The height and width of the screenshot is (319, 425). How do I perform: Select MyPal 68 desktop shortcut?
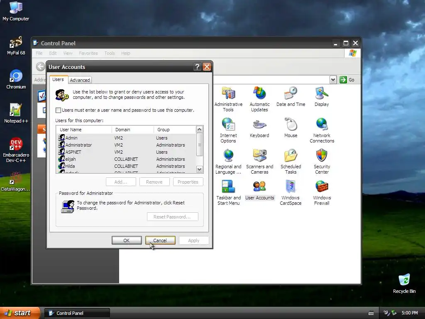click(x=16, y=45)
